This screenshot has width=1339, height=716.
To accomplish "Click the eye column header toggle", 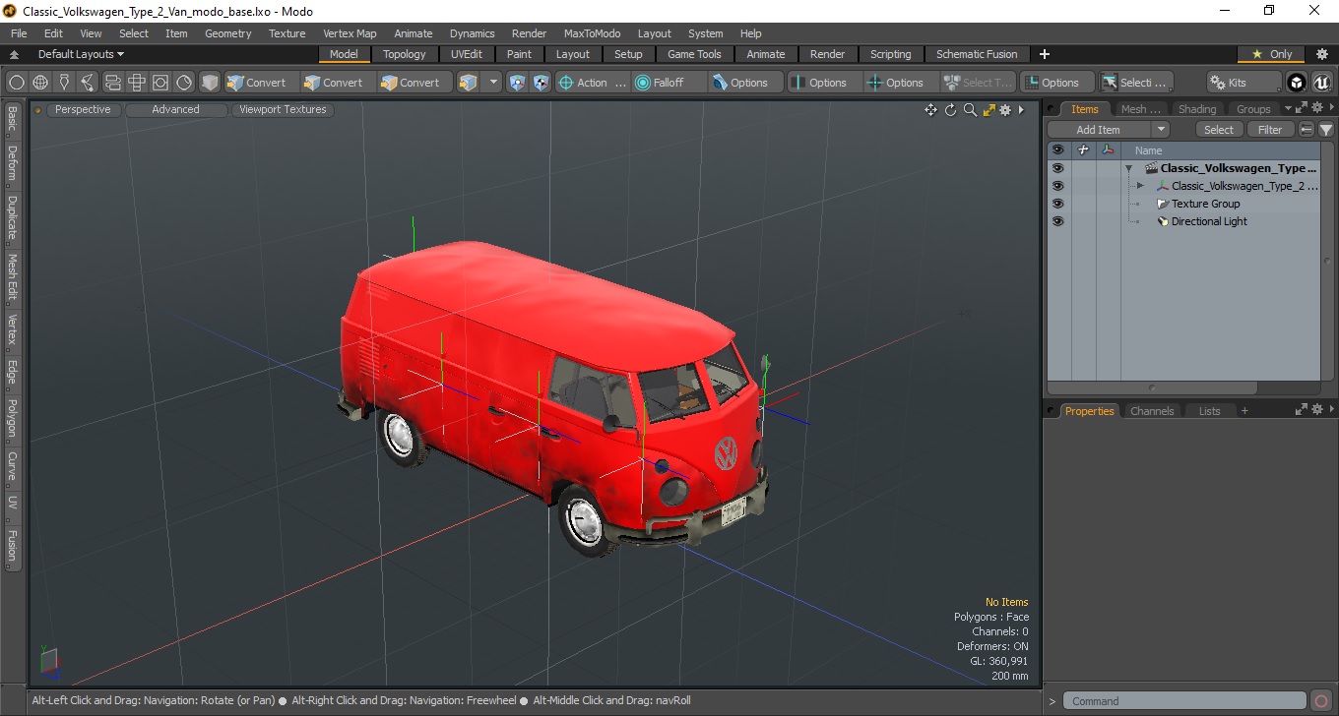I will [1057, 150].
